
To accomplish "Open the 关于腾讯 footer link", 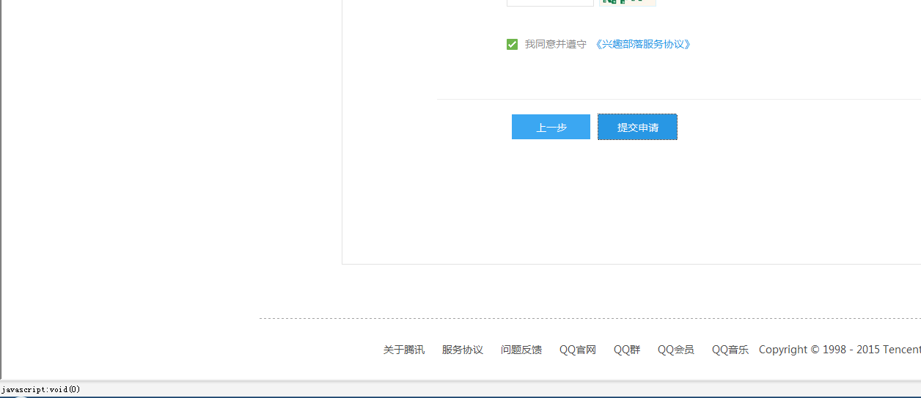I will [403, 350].
